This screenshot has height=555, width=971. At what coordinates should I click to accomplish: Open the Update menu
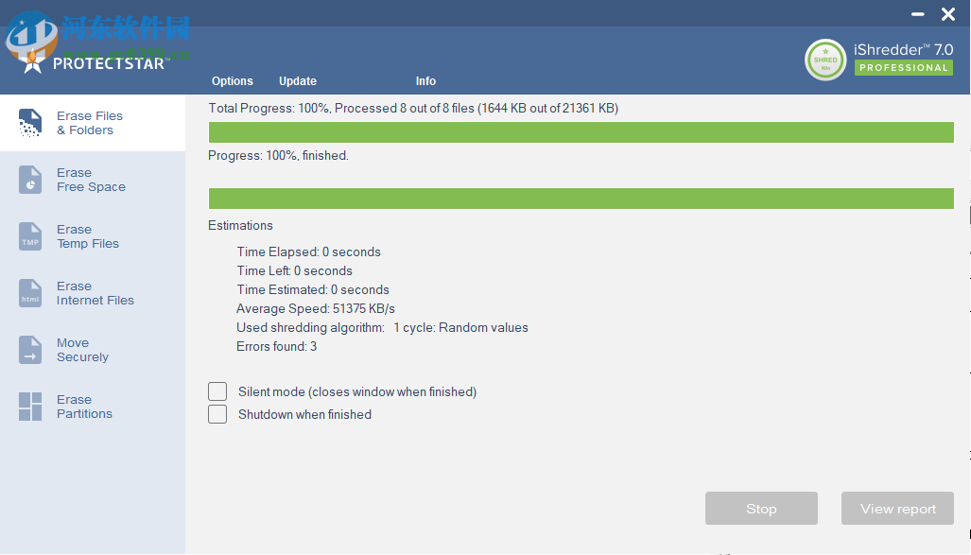point(298,81)
